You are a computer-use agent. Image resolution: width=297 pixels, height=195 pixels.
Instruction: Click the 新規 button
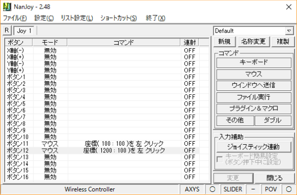(x=224, y=42)
